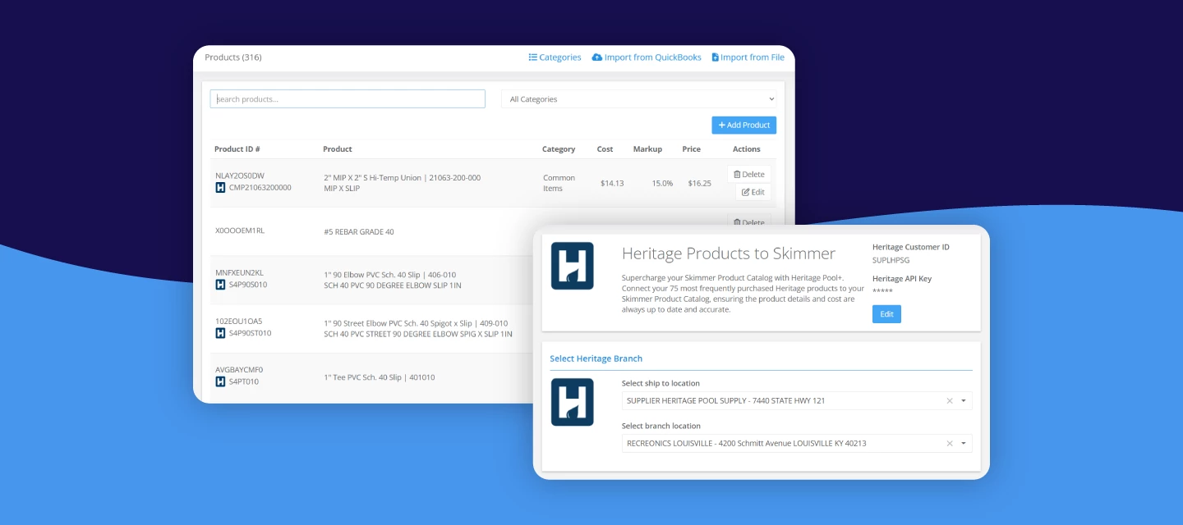Select the Common Items category cell
This screenshot has height=525, width=1183.
pyautogui.click(x=559, y=183)
